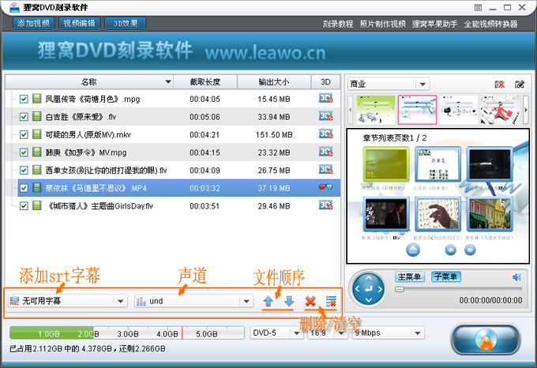Uncheck 凤凰传奇《荷塘月色》.mpg checkbox
This screenshot has height=368, width=537.
pos(24,99)
